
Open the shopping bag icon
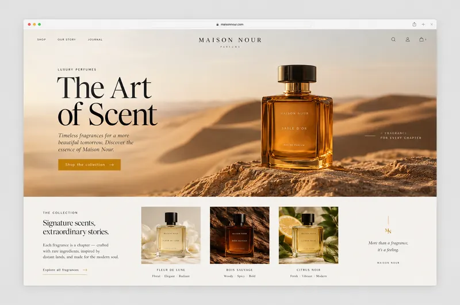click(x=421, y=39)
